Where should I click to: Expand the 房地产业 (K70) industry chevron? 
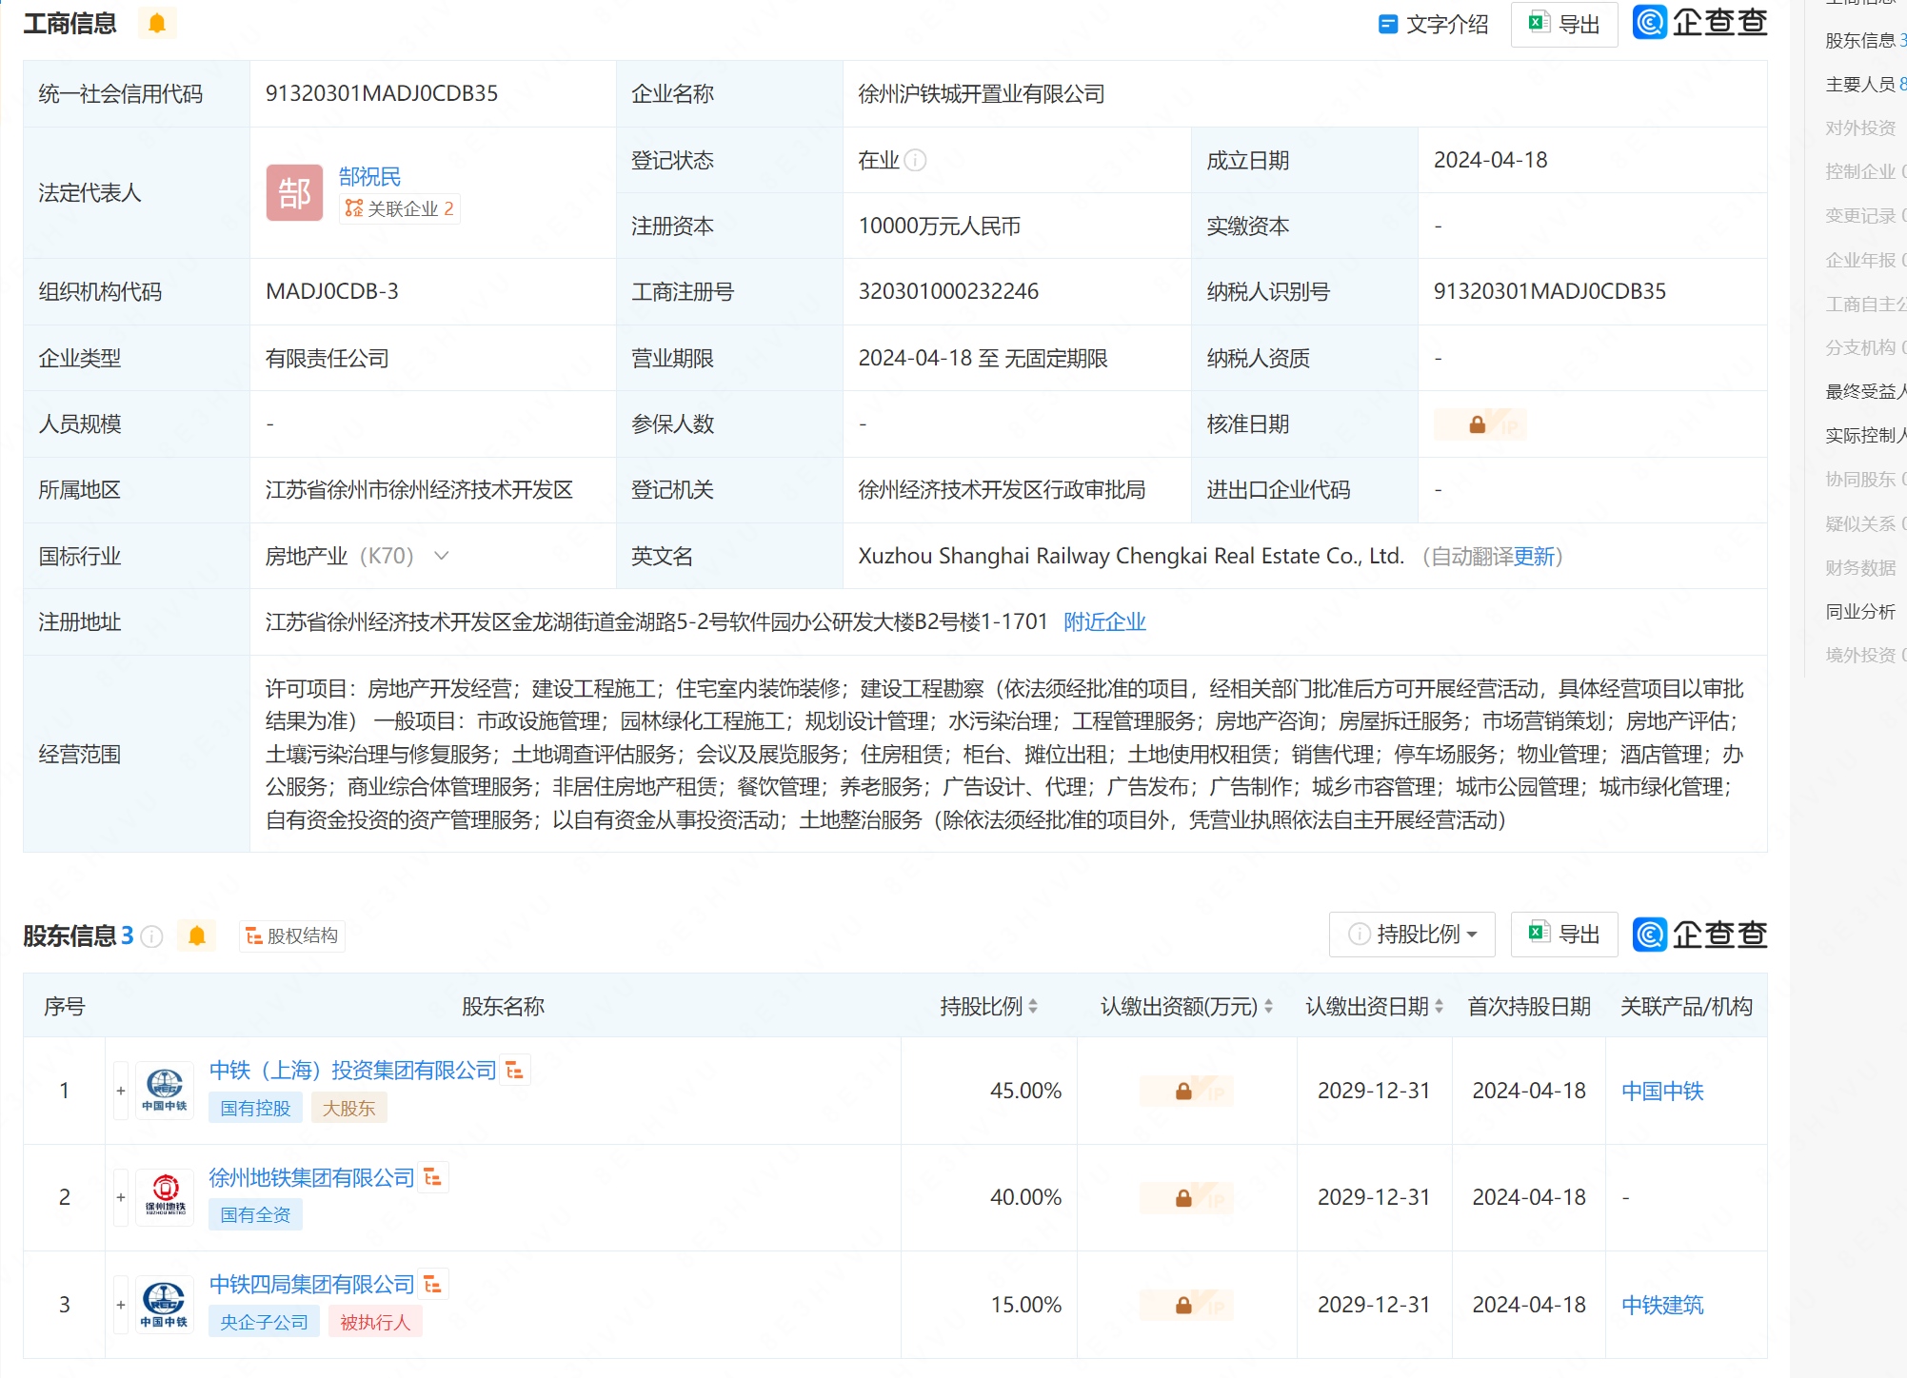[442, 556]
